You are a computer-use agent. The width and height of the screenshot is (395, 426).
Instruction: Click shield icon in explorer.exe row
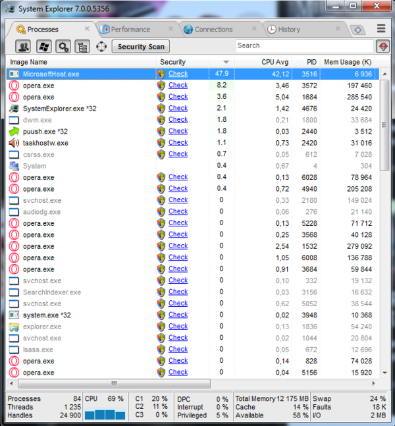click(x=161, y=327)
